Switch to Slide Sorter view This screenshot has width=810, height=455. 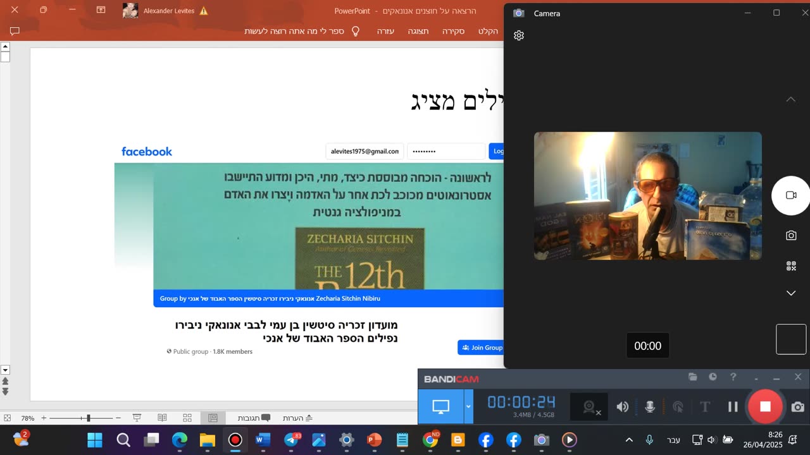187,418
